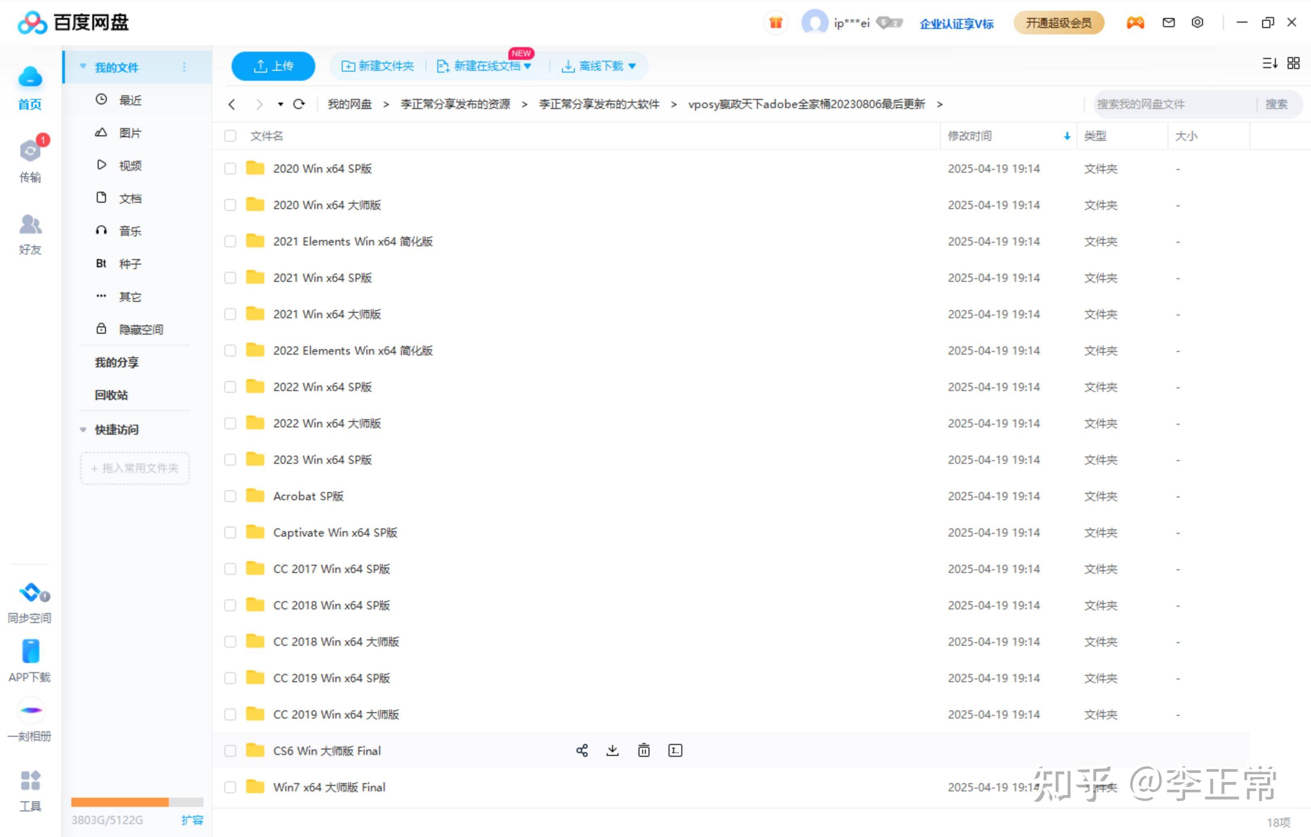The image size is (1311, 837).
Task: Check the 2021 Elements Win x64 简化版 checkbox
Action: point(230,242)
